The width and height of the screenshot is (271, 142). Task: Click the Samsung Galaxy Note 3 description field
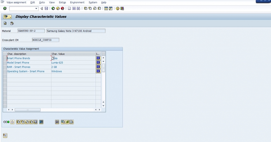coord(76,31)
